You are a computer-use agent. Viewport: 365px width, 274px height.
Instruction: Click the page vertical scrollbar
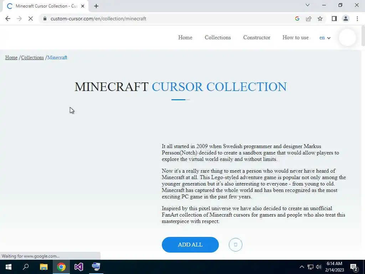363,36
